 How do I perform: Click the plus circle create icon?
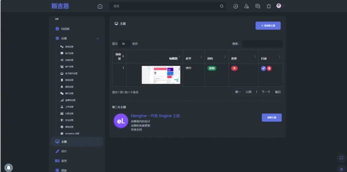coord(236,6)
